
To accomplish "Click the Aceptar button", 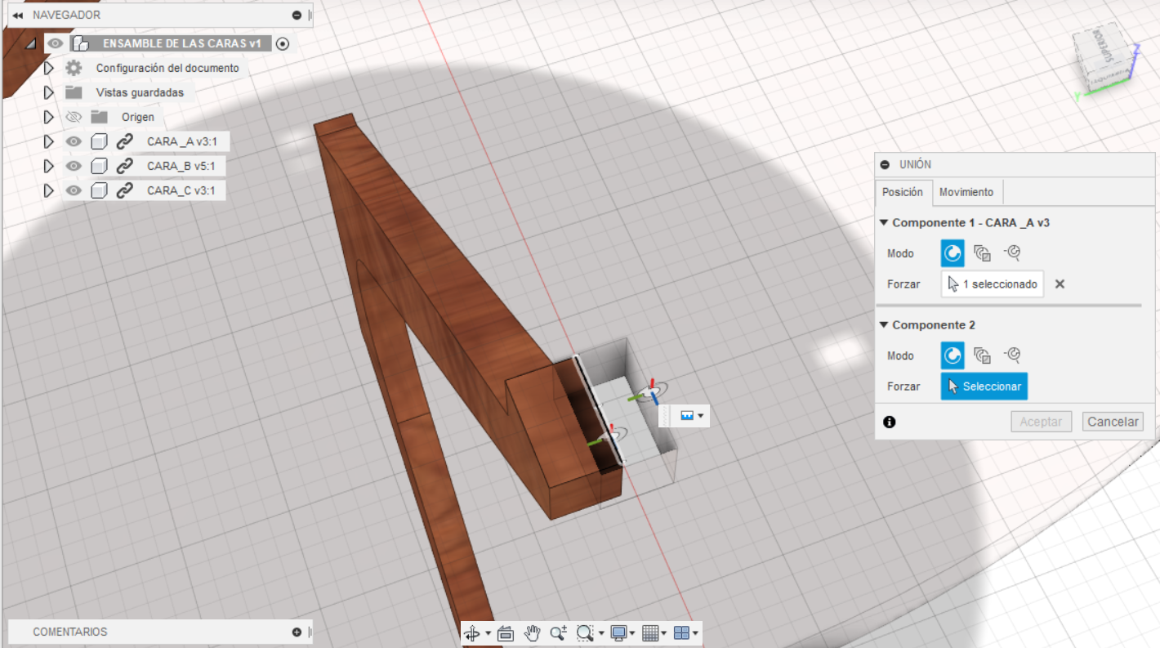I will (x=1041, y=422).
